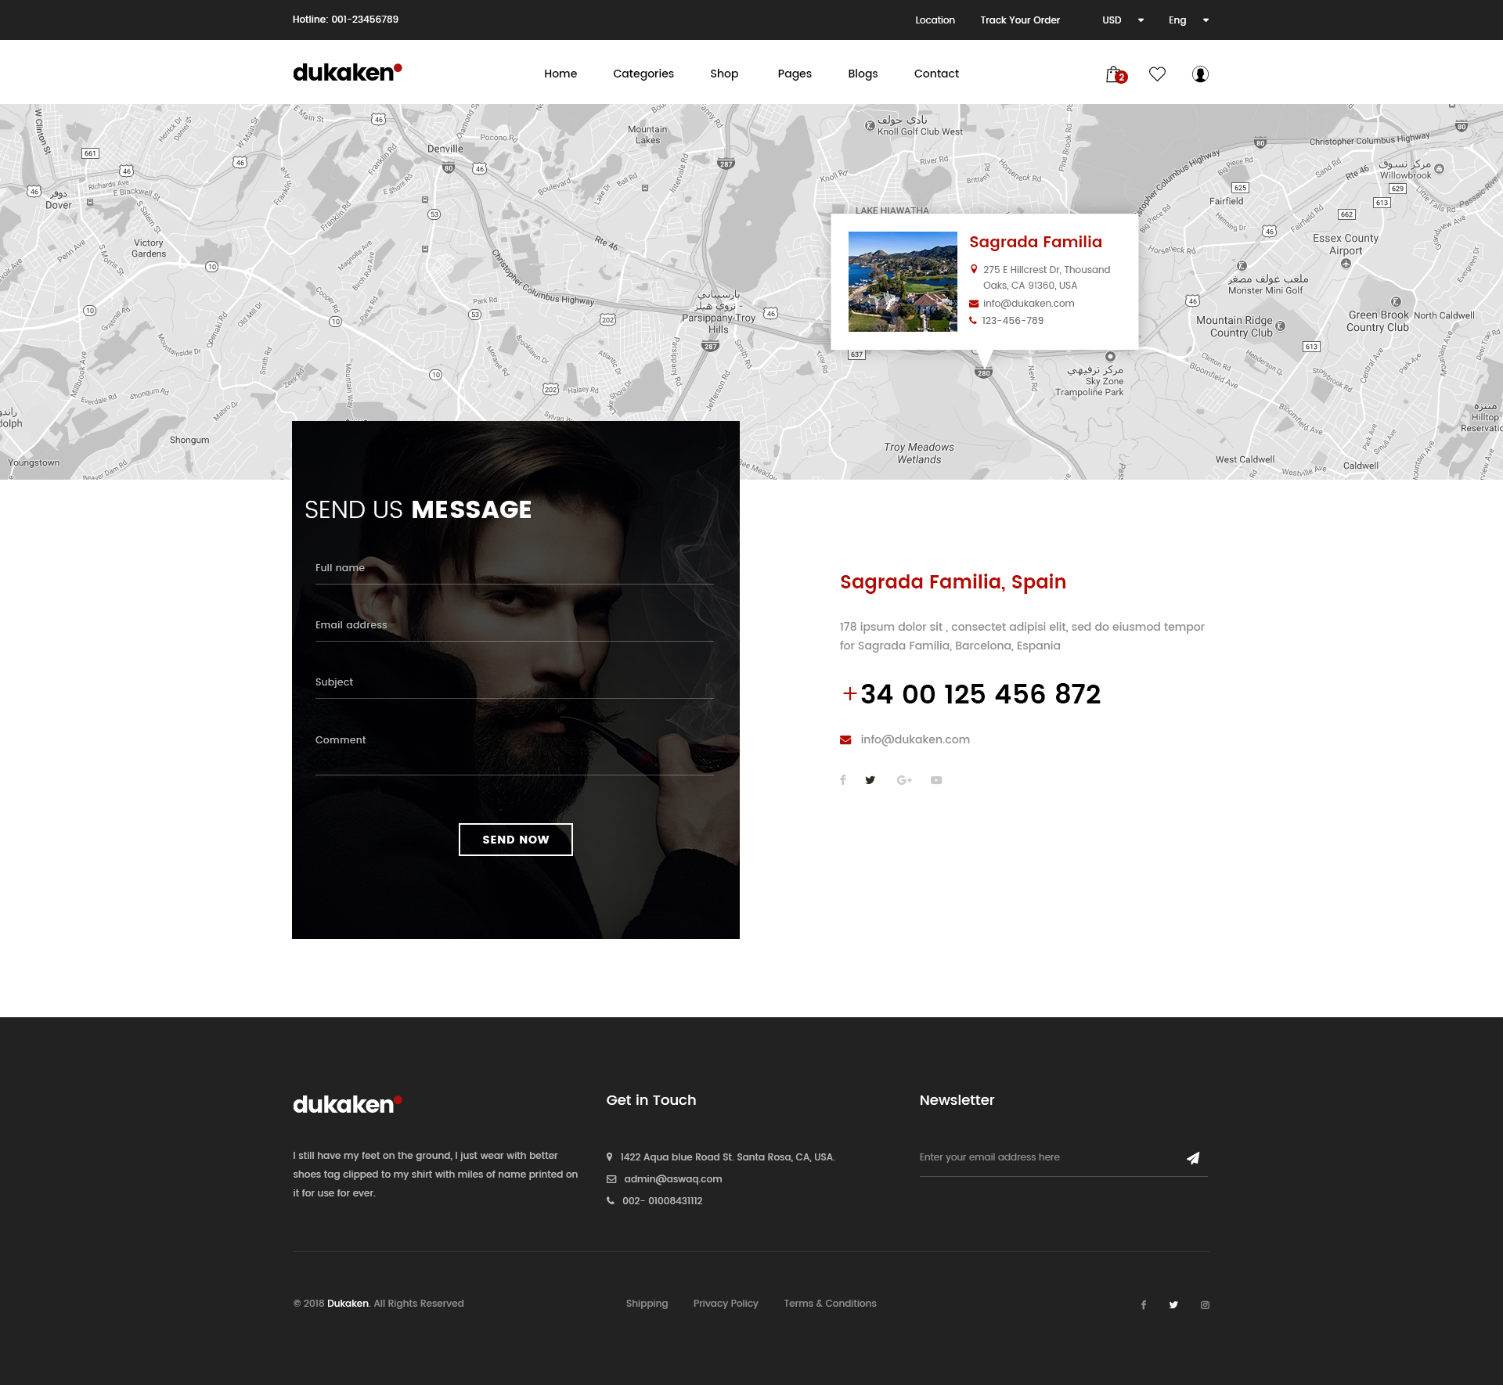
Task: Click the Google Plus icon
Action: pos(904,780)
